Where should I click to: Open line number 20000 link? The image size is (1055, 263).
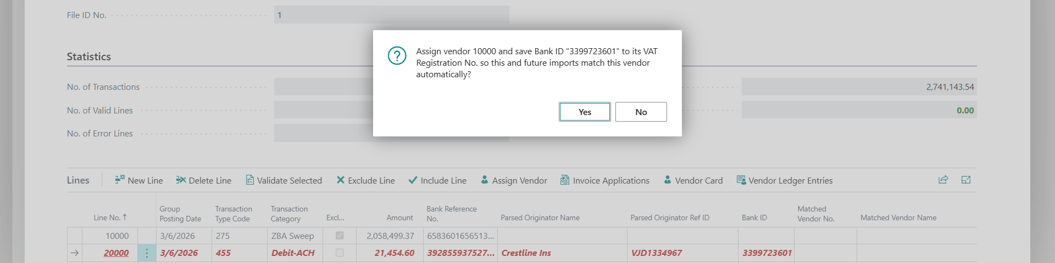point(116,253)
